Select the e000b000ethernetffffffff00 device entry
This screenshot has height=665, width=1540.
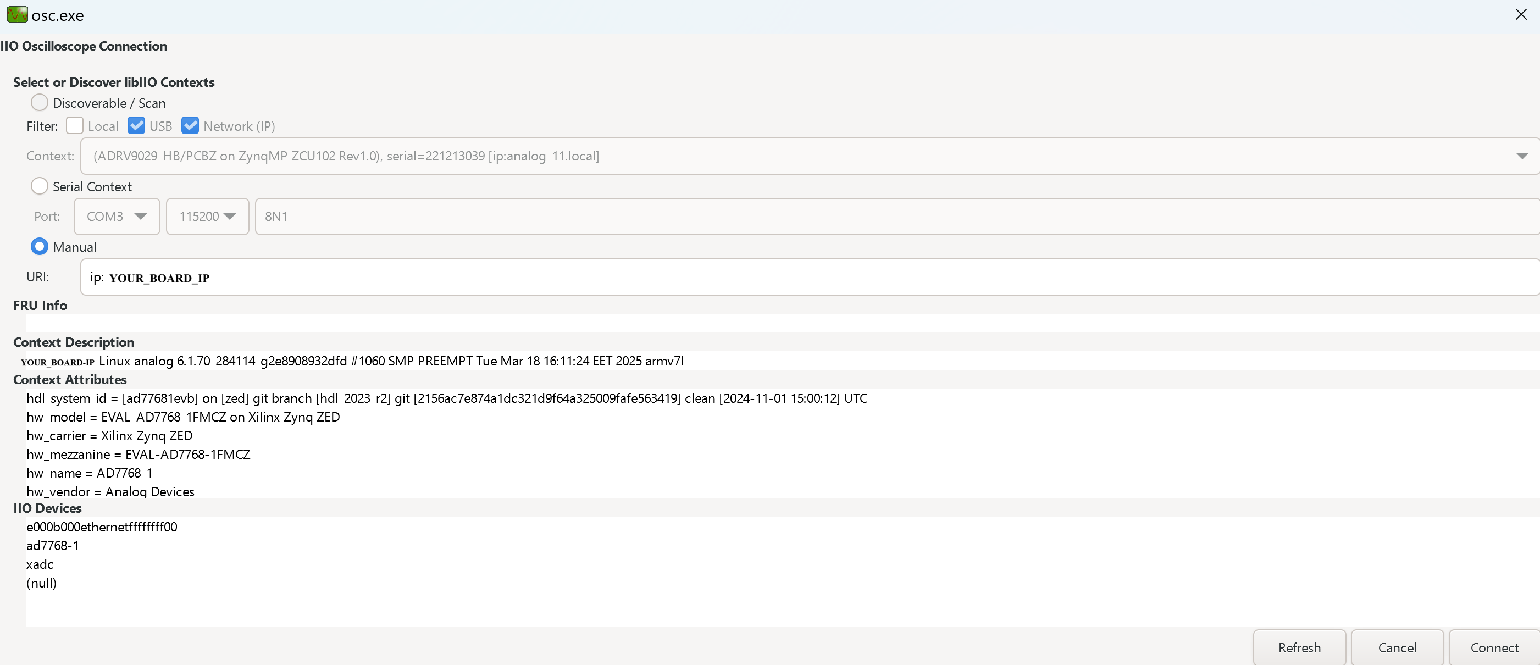(102, 527)
